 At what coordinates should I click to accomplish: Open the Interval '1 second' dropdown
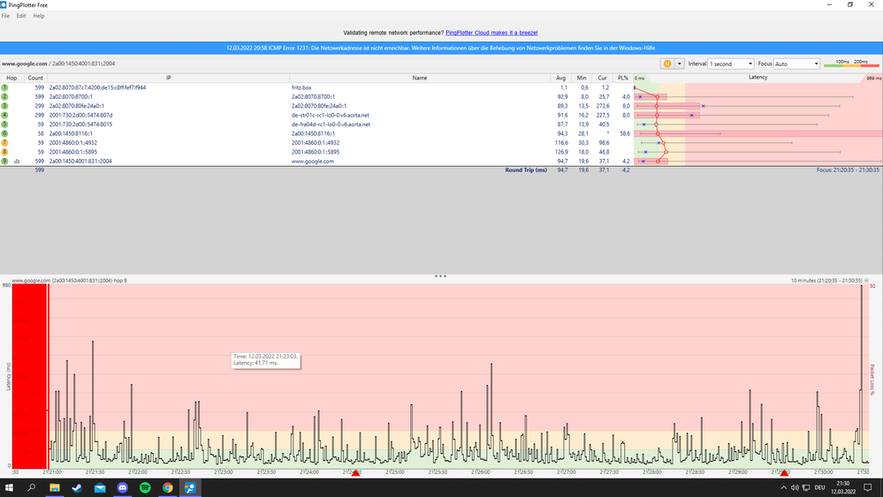731,64
